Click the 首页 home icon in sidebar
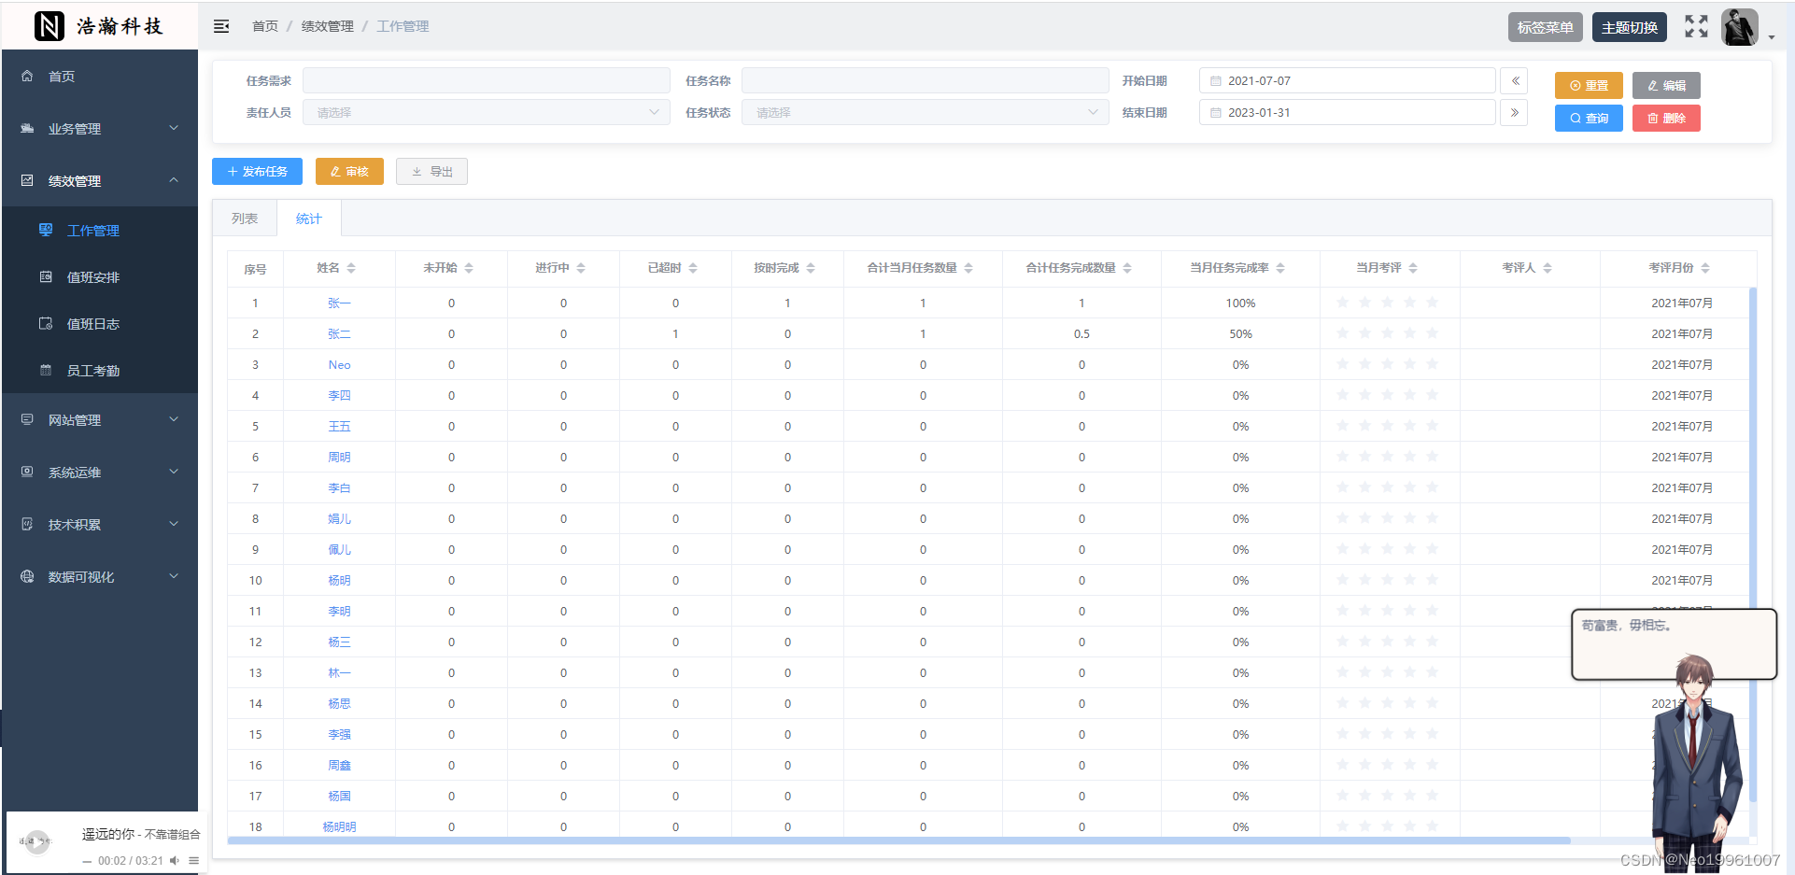This screenshot has height=875, width=1795. click(x=26, y=76)
